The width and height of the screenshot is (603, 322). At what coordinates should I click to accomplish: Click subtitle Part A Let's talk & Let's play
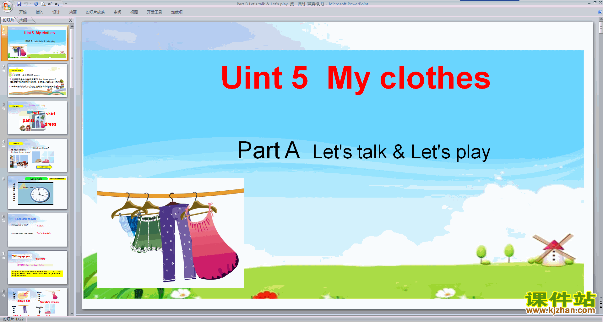pos(364,151)
